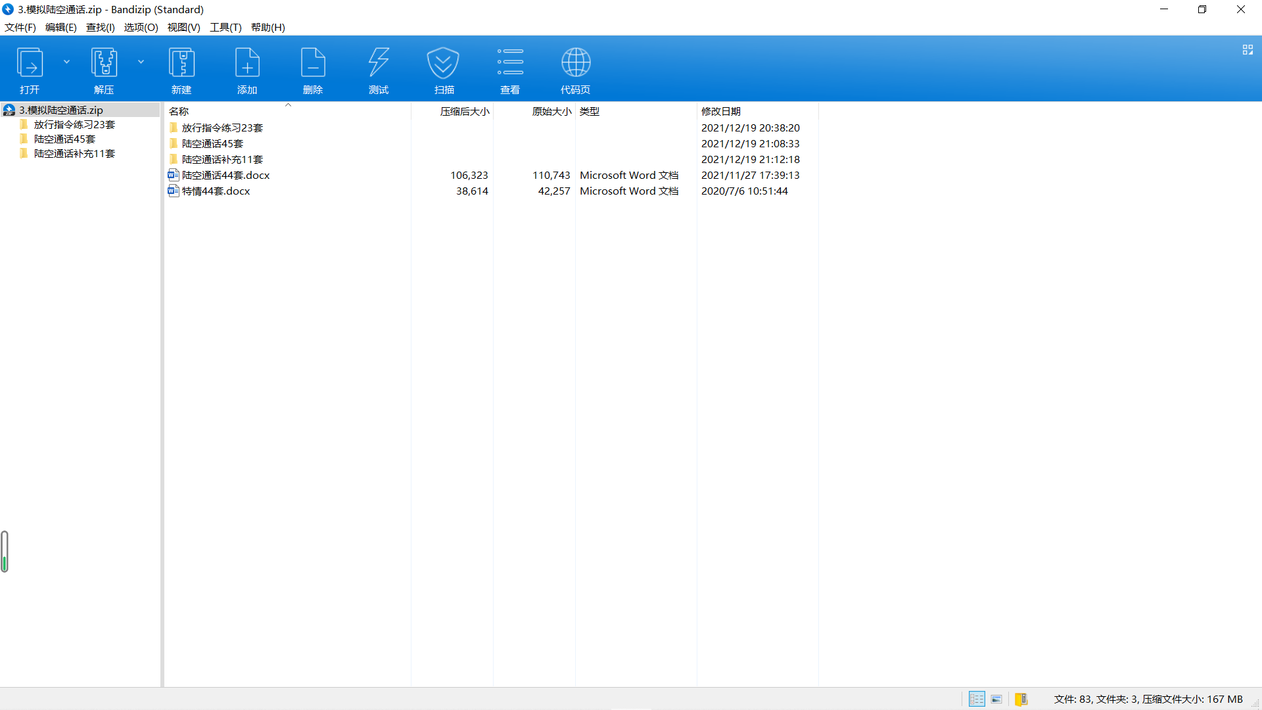Select the file 陆空通话44套.docx
This screenshot has height=710, width=1262.
(x=225, y=176)
